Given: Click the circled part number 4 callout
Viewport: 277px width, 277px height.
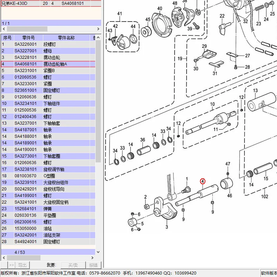Looking at the screenshot, I should coord(203,181).
